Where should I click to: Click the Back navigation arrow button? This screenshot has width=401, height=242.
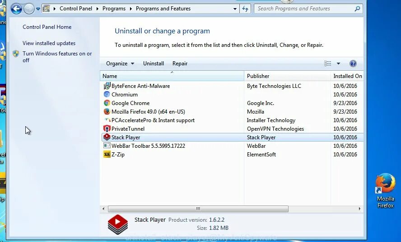(16, 9)
